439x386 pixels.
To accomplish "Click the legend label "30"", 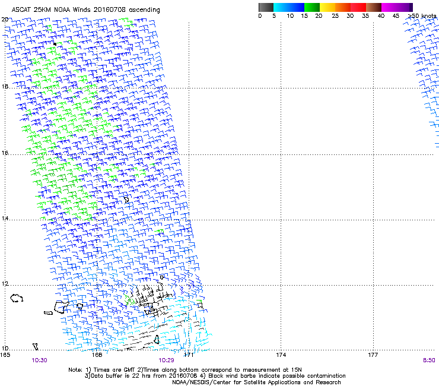I will pyautogui.click(x=350, y=16).
